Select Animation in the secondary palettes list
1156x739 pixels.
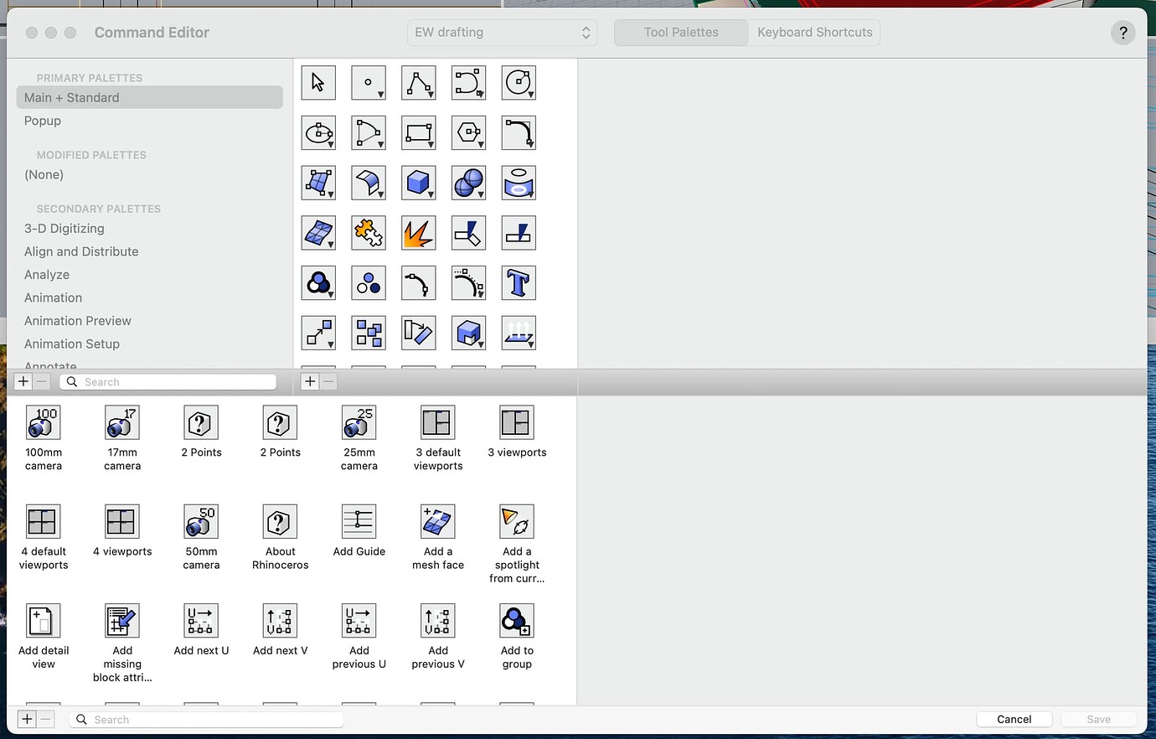[x=53, y=297]
